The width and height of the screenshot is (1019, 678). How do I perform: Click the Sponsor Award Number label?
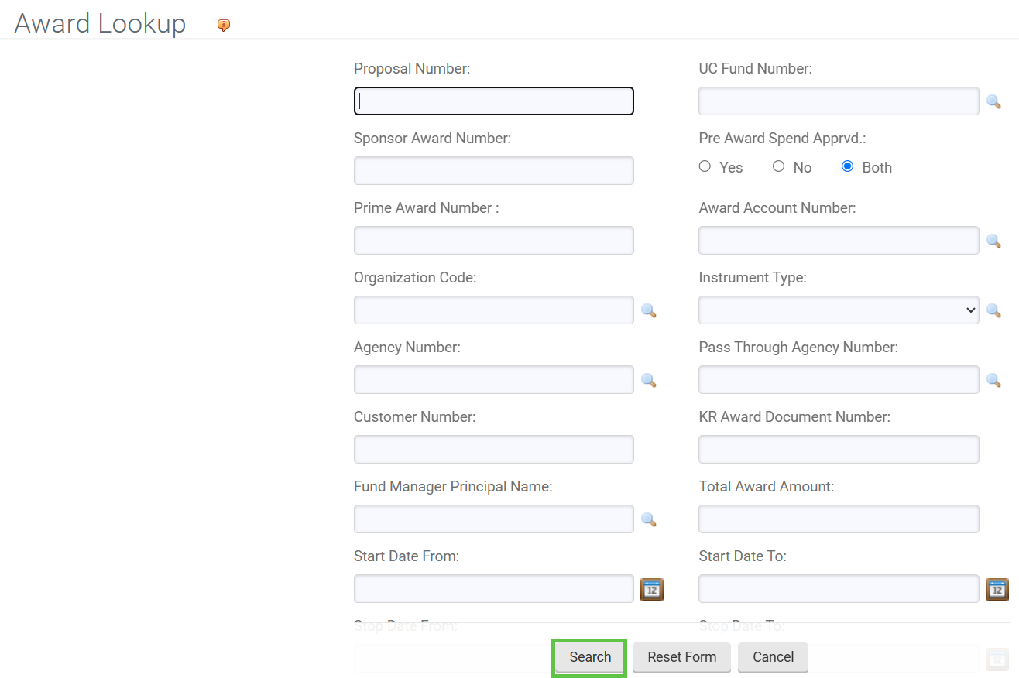pos(433,139)
